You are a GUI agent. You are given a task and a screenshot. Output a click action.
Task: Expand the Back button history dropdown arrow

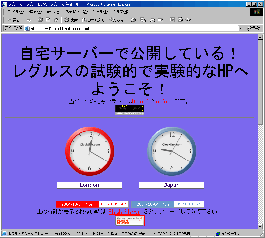pos(23,20)
